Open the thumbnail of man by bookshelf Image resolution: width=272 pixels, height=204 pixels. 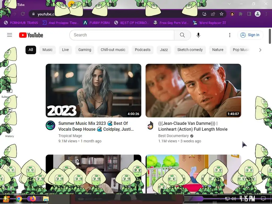[x=93, y=174]
